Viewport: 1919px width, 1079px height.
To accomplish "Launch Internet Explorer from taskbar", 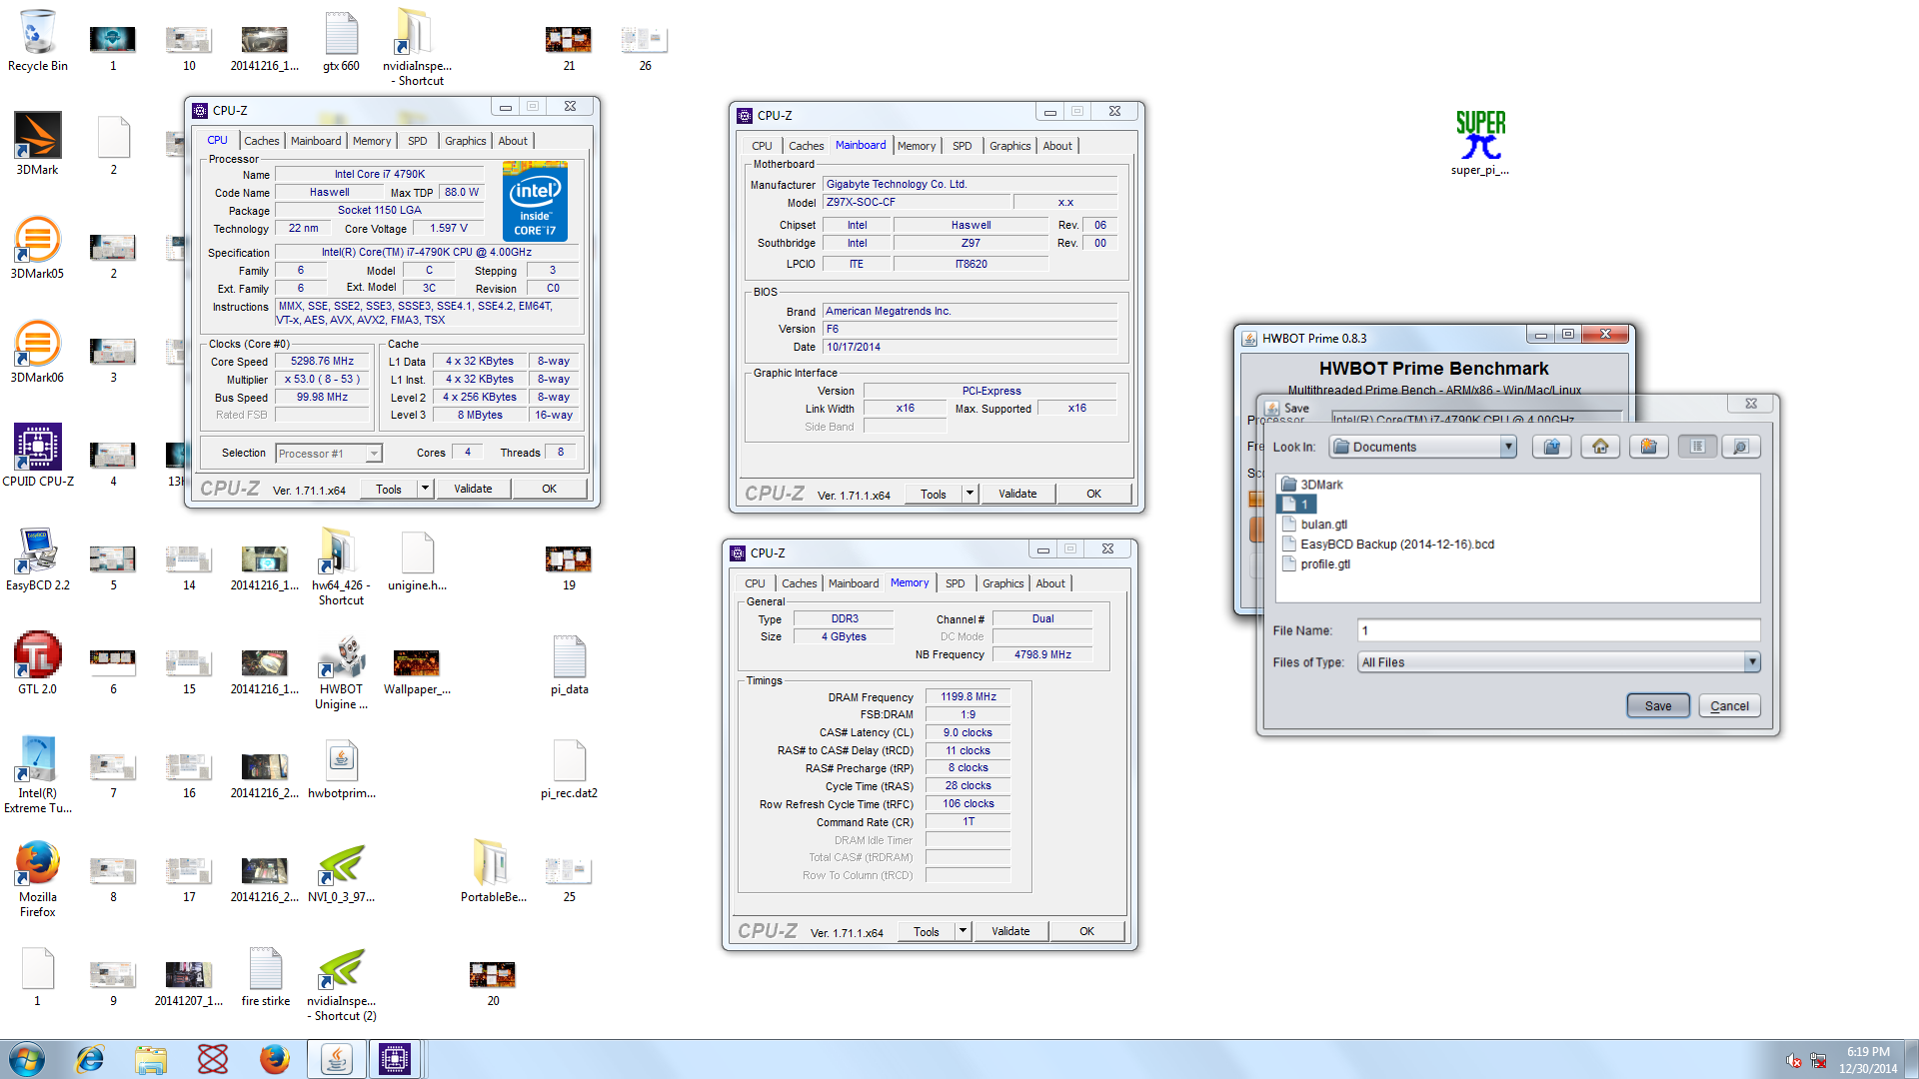I will 90,1059.
